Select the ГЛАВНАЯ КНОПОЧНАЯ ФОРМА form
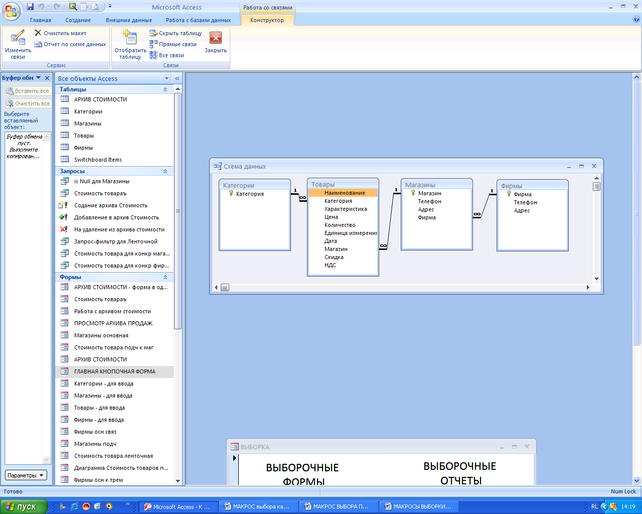Viewport: 642px width, 514px height. click(114, 371)
